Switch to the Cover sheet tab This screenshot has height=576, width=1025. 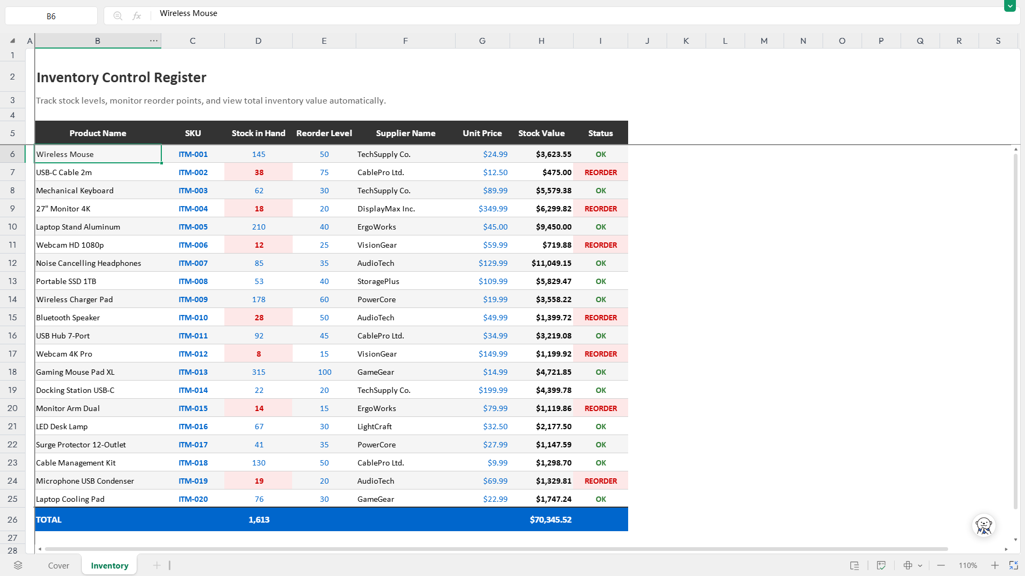tap(59, 565)
